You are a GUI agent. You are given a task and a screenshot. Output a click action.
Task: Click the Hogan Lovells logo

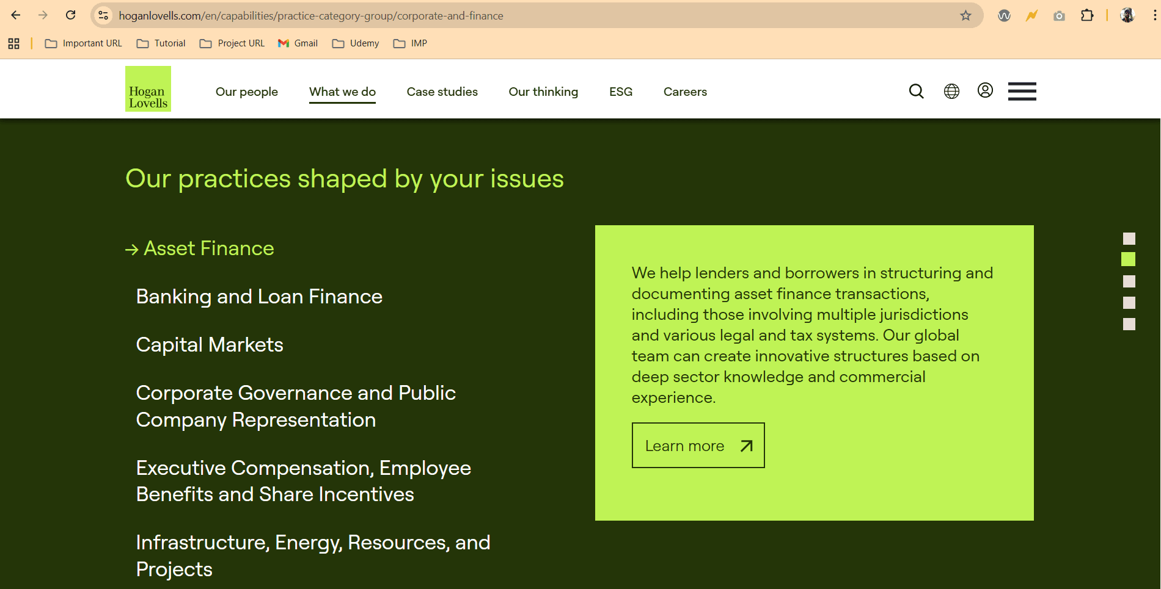(x=148, y=89)
